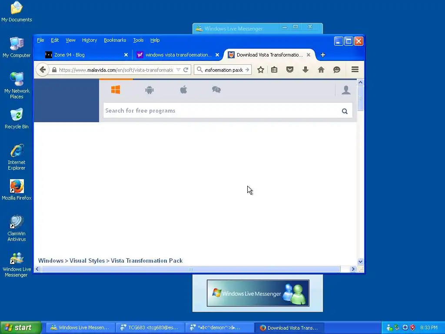Open the Tools menu
This screenshot has width=445, height=334.
click(138, 40)
